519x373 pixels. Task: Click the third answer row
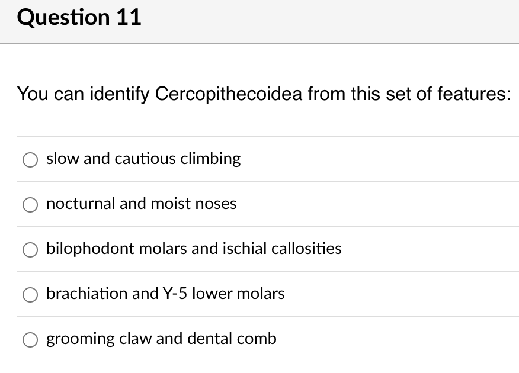[259, 249]
